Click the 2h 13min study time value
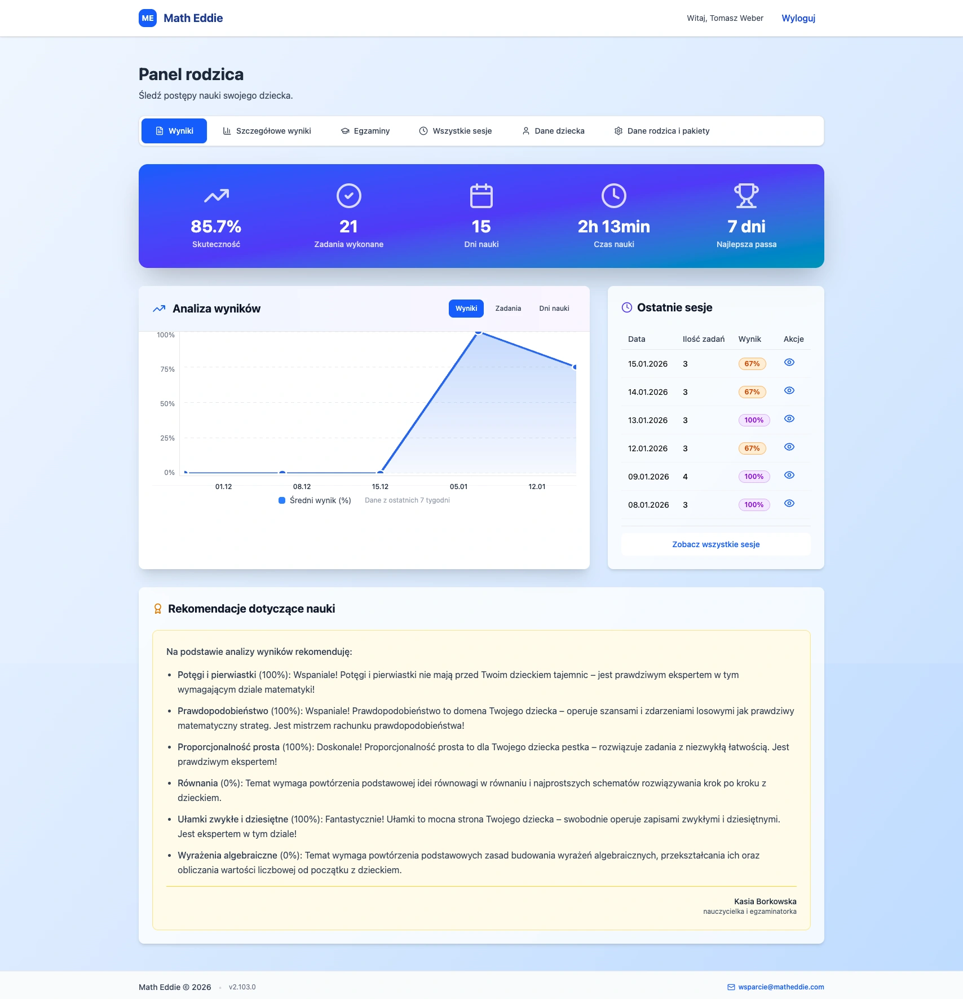963x999 pixels. click(x=614, y=226)
